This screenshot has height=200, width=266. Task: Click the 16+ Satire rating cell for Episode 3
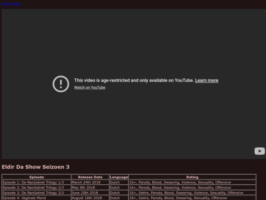click(x=192, y=193)
